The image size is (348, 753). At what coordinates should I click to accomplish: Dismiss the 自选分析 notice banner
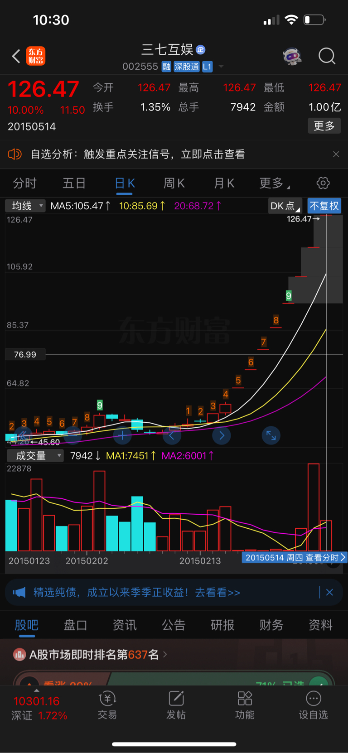(x=336, y=154)
